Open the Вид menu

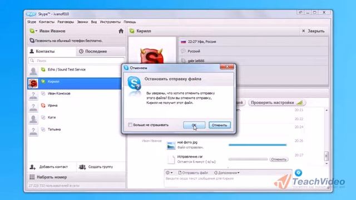94,22
